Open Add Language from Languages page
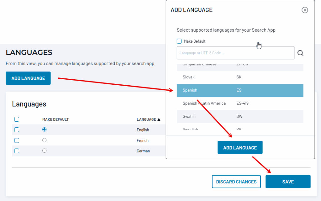 (x=28, y=78)
